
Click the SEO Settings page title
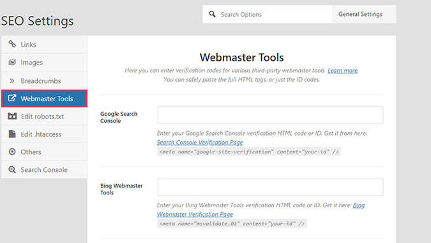point(38,21)
